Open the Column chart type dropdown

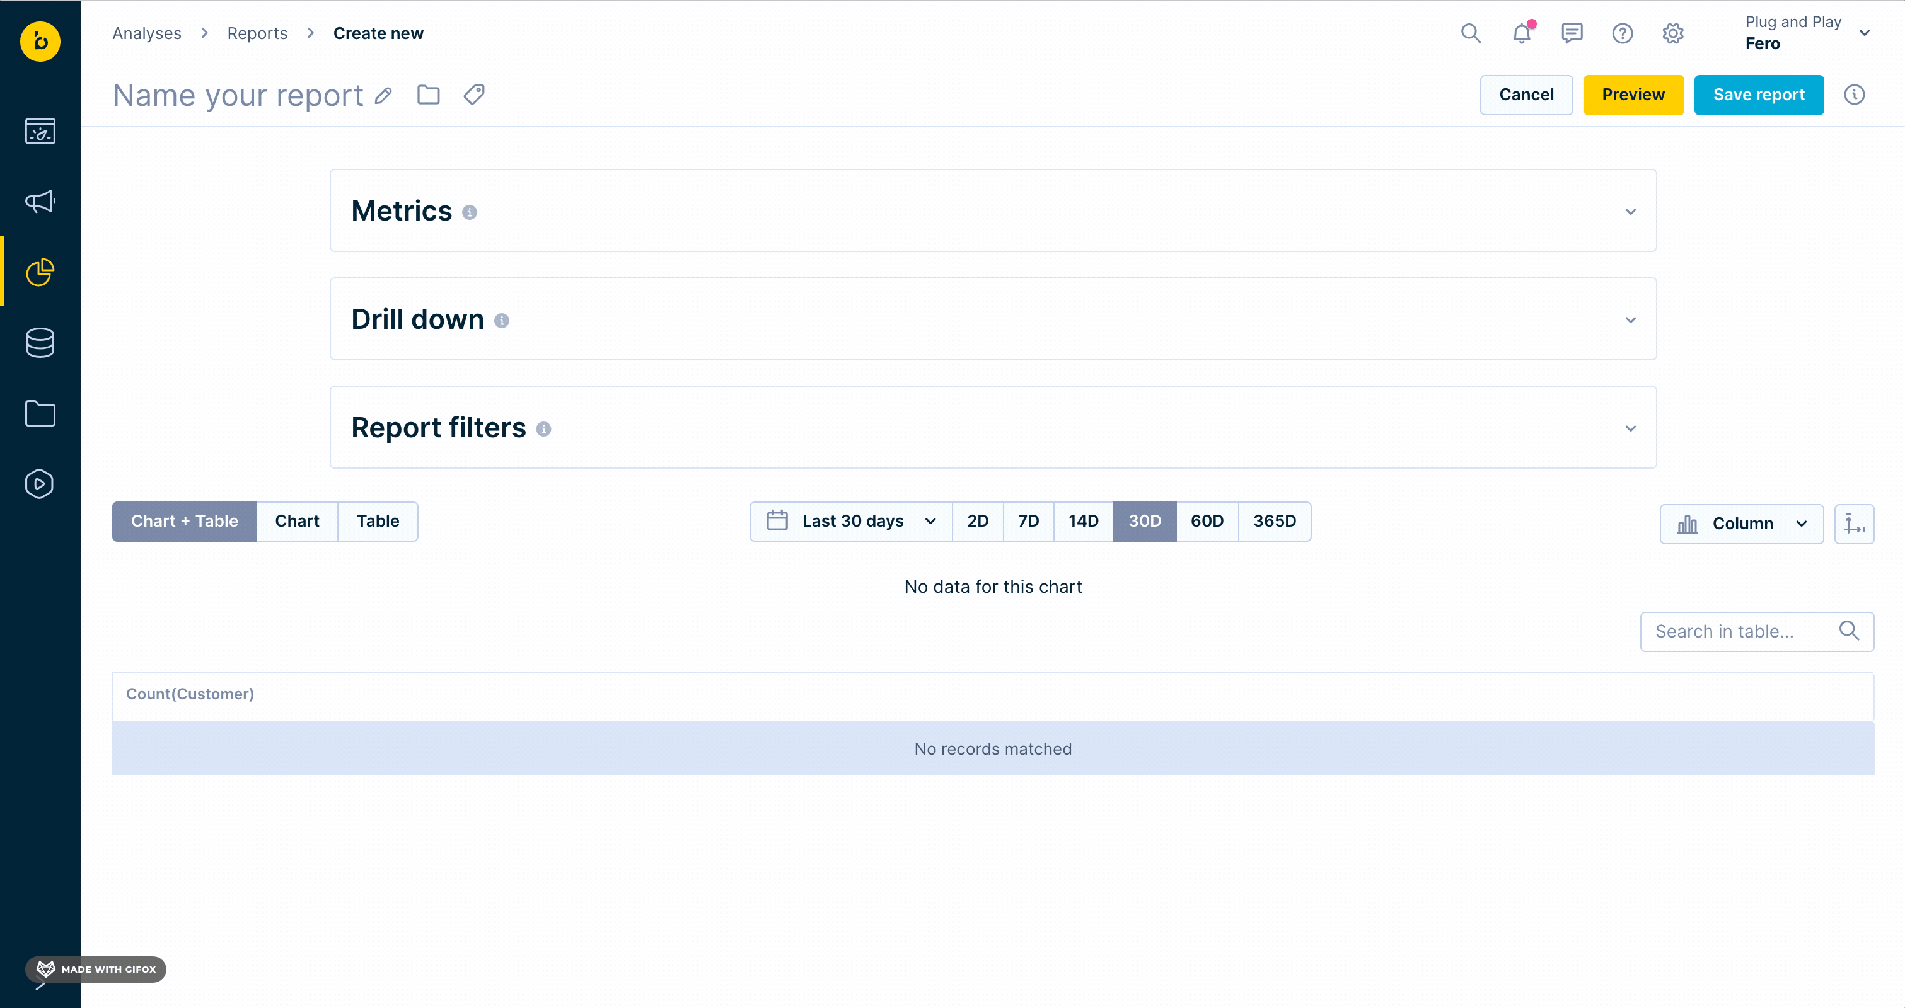1741,524
